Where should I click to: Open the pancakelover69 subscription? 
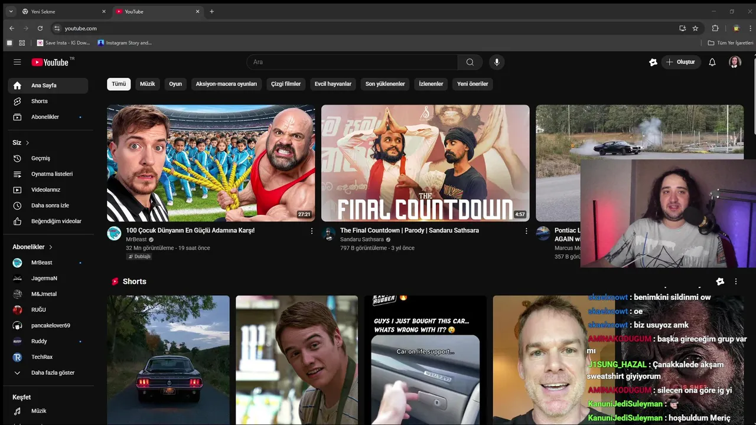tap(48, 326)
